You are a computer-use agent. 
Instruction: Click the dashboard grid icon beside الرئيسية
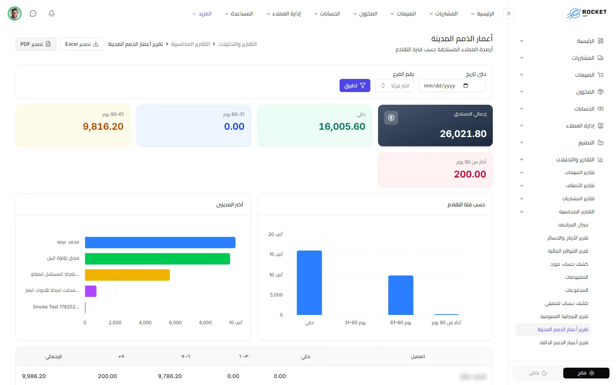pyautogui.click(x=601, y=41)
